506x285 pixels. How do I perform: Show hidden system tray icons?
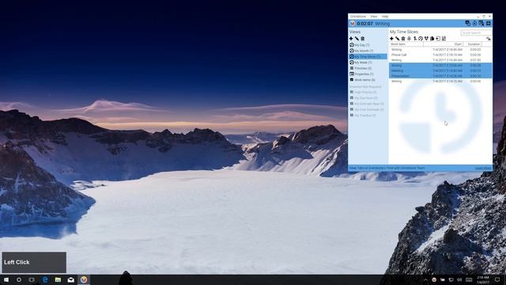[425, 279]
